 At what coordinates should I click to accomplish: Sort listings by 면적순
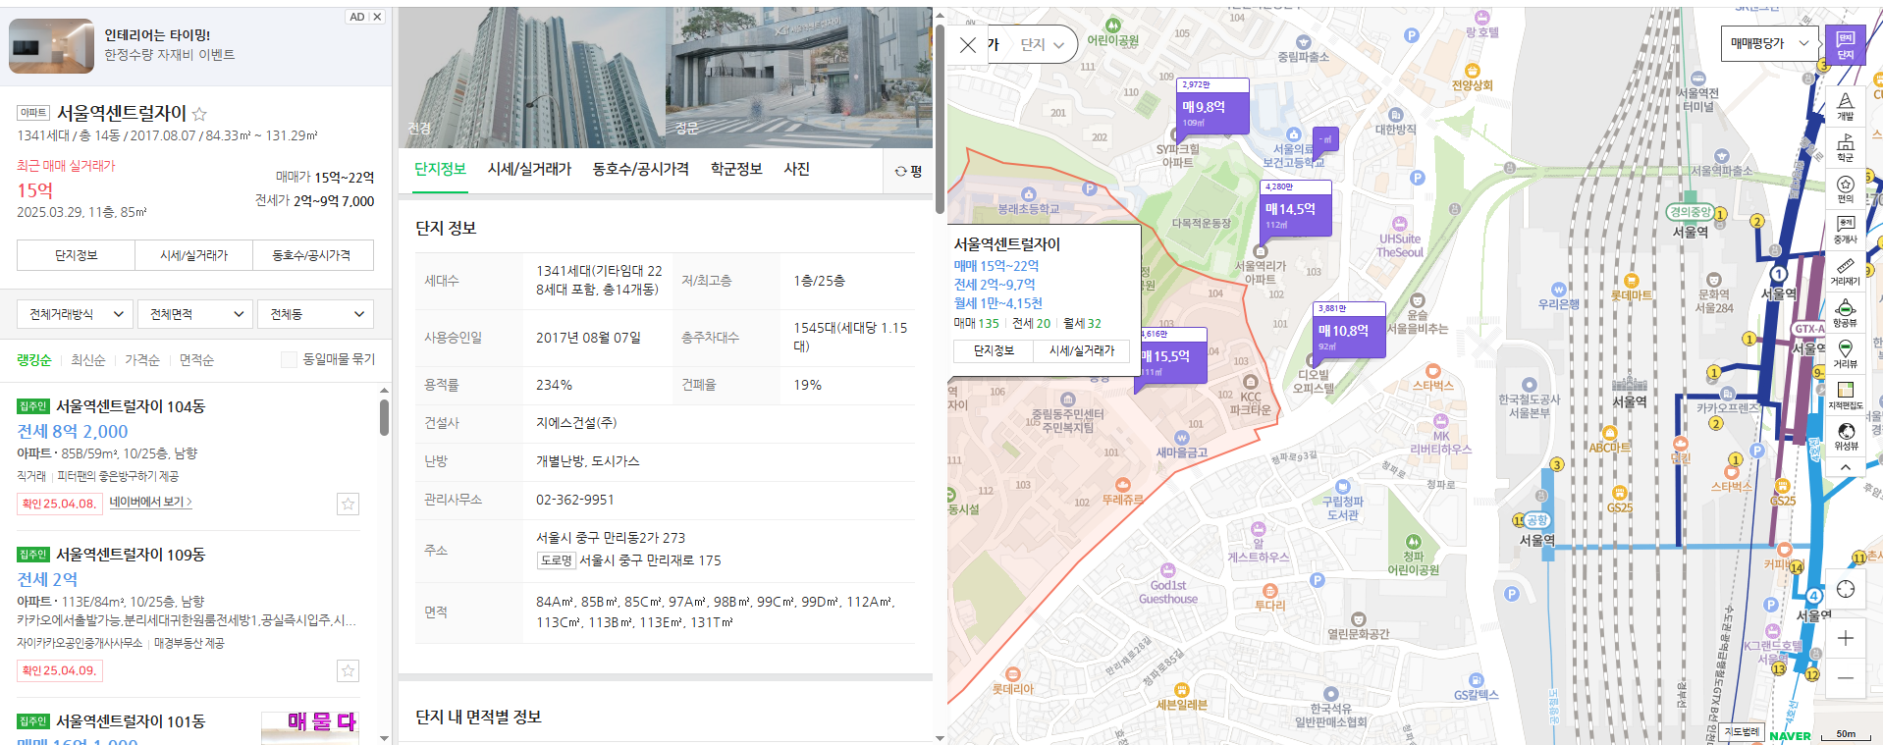click(x=196, y=360)
